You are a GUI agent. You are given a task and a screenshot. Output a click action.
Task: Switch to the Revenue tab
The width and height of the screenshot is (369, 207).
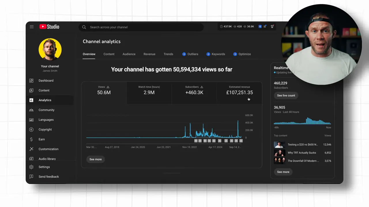click(x=149, y=54)
